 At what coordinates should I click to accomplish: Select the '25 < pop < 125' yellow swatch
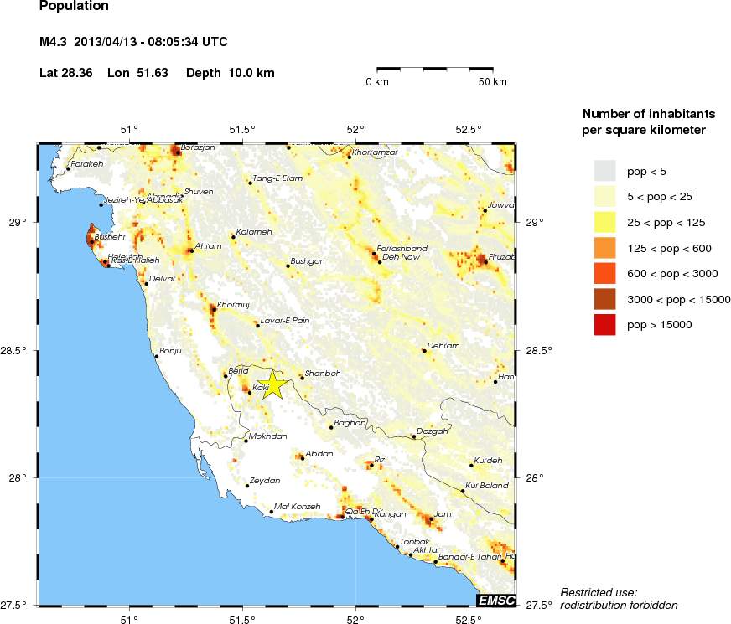click(x=604, y=222)
